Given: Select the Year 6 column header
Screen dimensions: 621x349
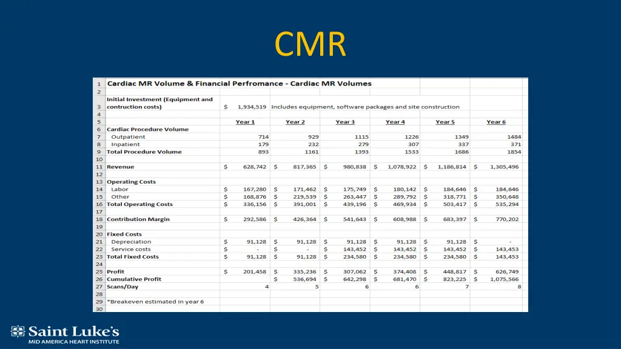Looking at the screenshot, I should tap(496, 122).
